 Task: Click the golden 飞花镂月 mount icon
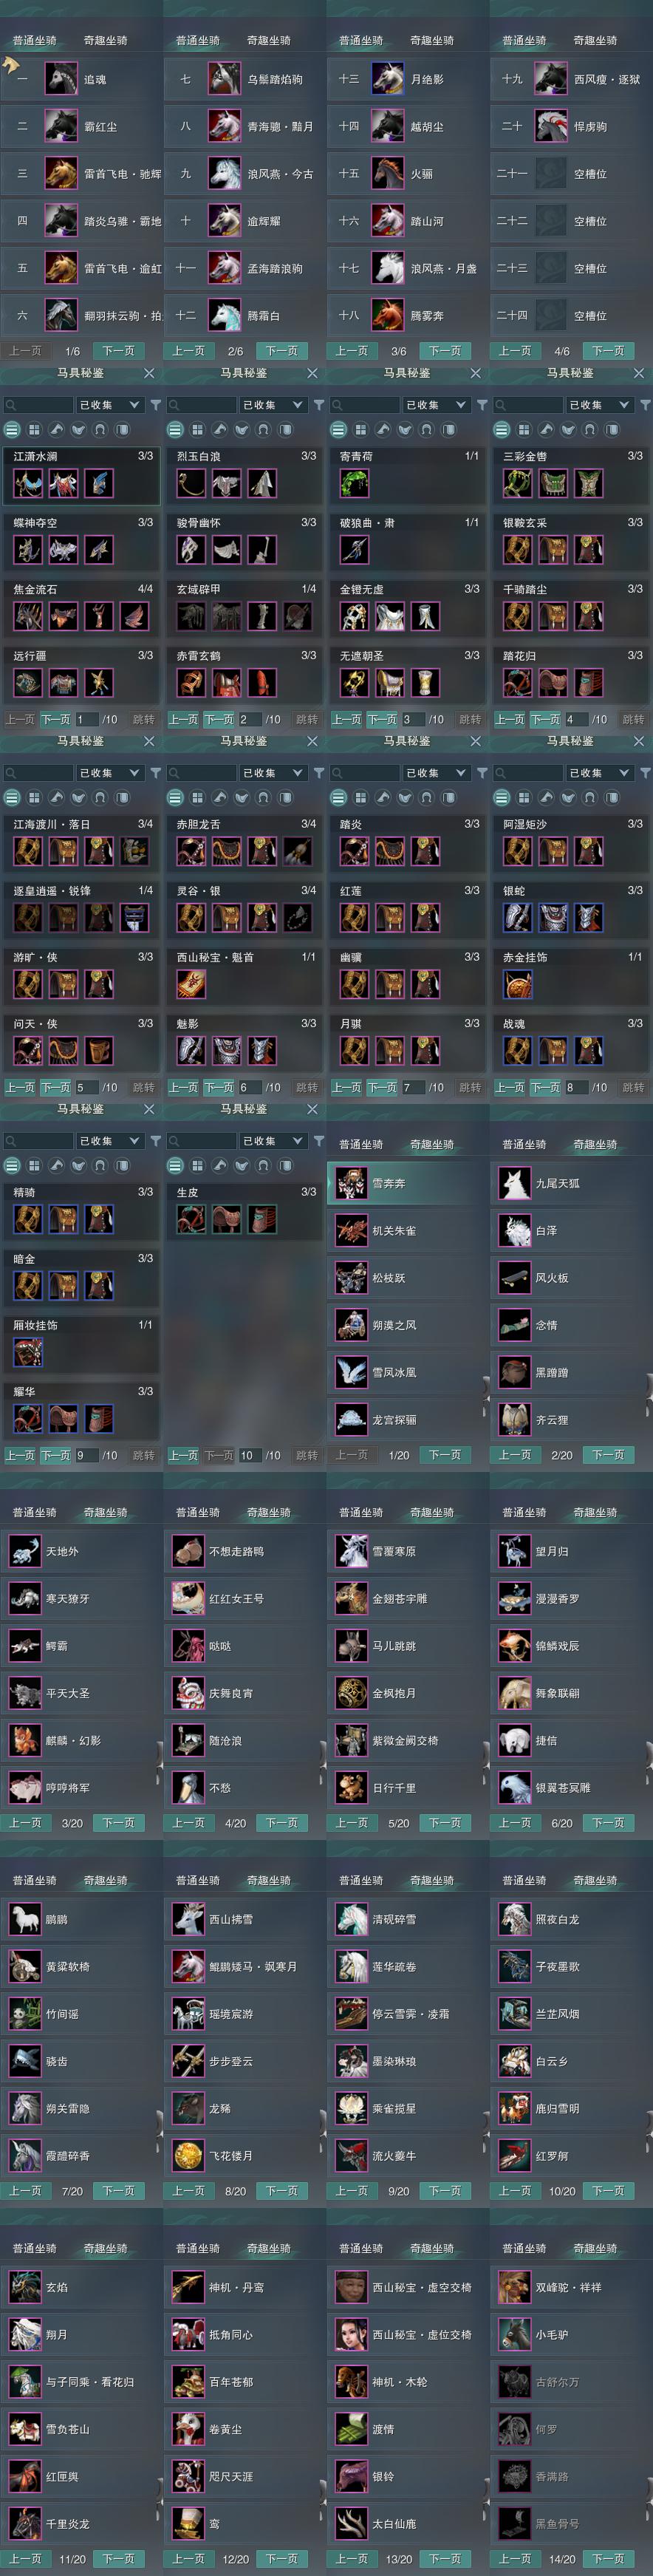pos(188,2155)
